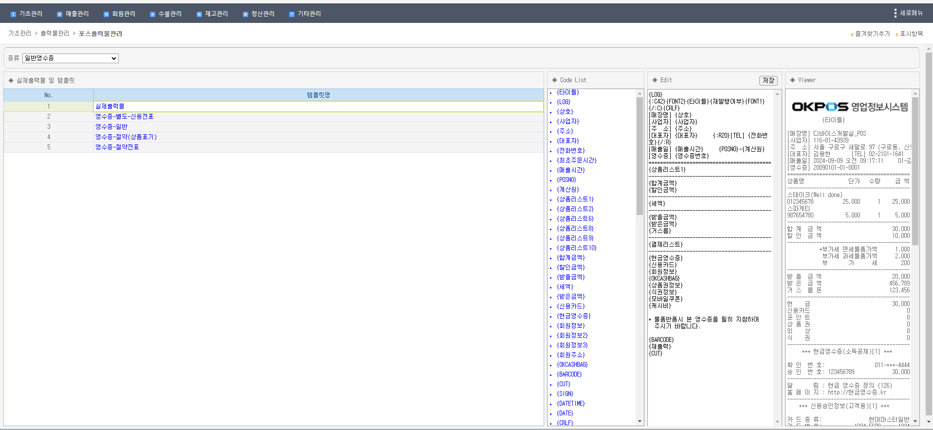Click the diamond icon beside Code List

pos(554,80)
